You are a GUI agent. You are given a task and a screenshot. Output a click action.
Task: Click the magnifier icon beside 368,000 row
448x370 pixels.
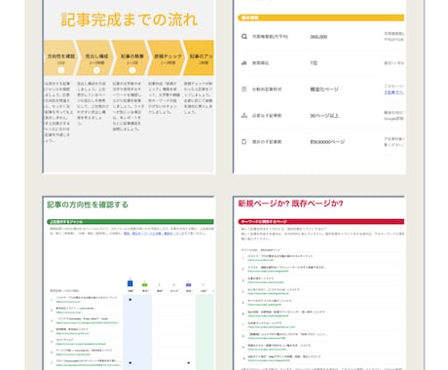(244, 36)
